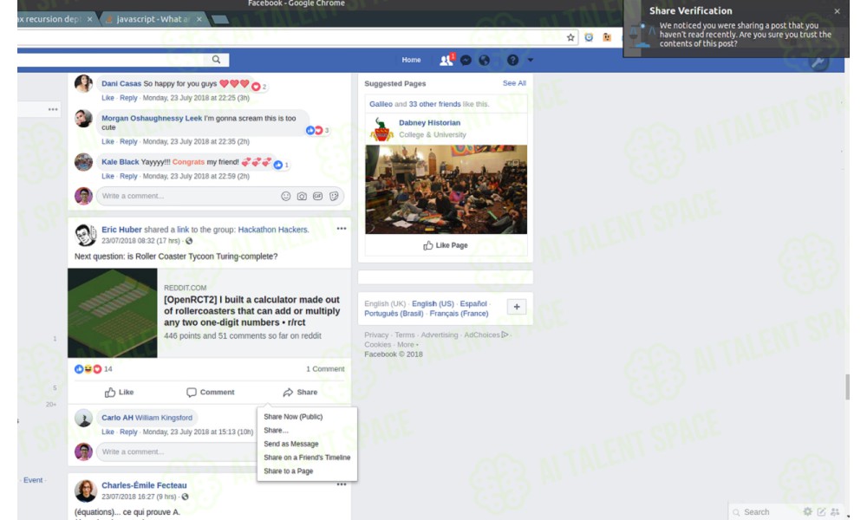Insert an emoji in the first comment box
The width and height of the screenshot is (867, 520).
coord(286,196)
